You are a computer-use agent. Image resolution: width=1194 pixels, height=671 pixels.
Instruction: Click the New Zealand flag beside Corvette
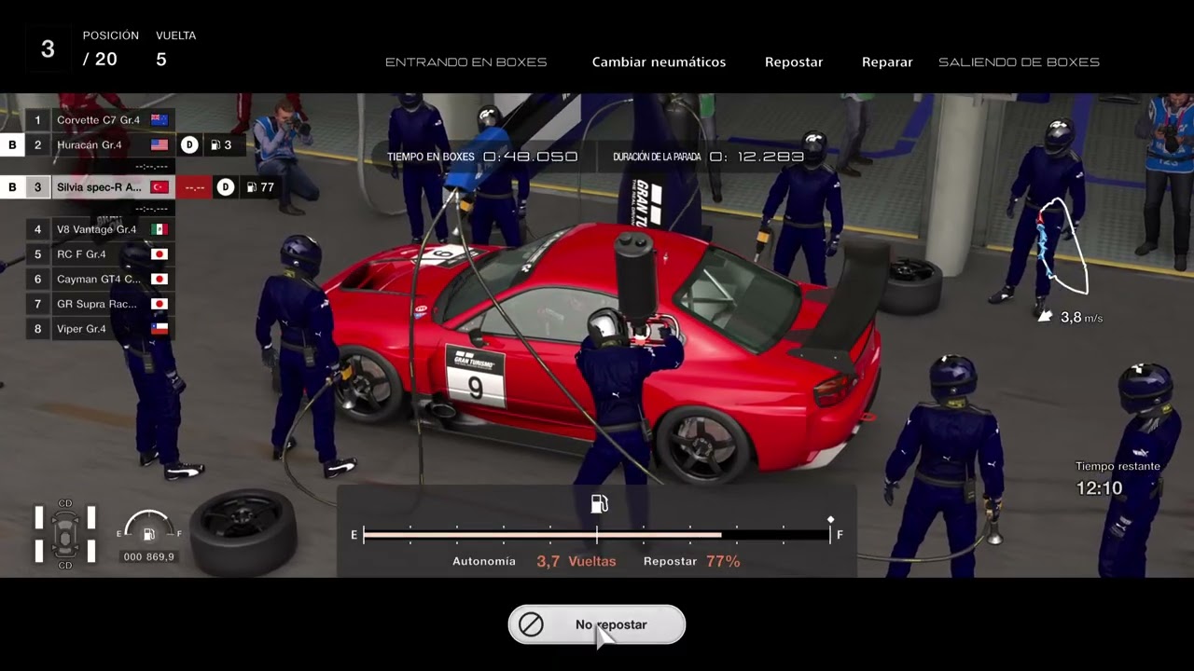(160, 120)
